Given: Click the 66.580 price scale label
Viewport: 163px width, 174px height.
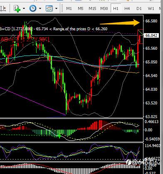Looking at the screenshot, I should coord(151,21).
